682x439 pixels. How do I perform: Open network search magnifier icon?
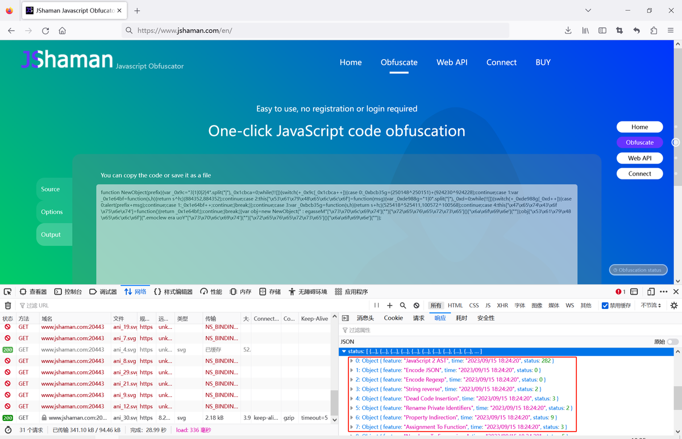pos(403,306)
